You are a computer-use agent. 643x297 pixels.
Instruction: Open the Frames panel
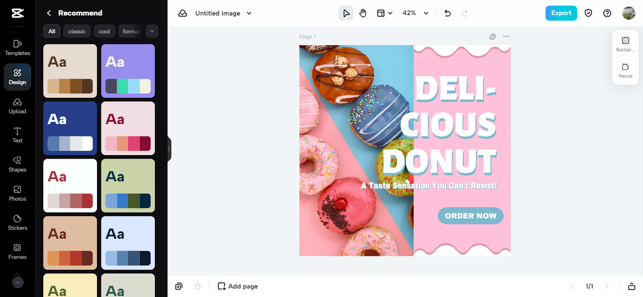(18, 251)
